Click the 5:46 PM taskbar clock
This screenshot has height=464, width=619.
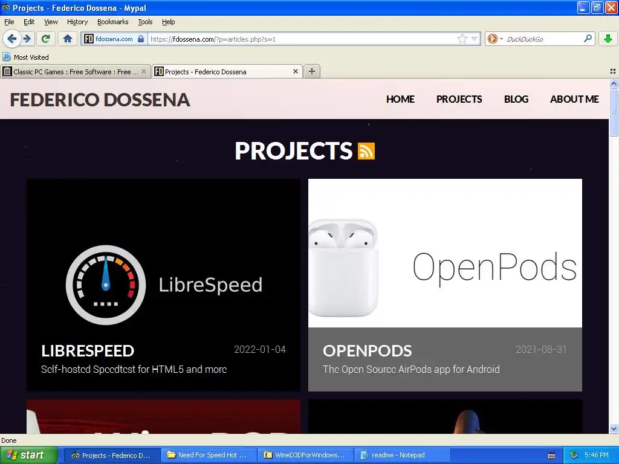[x=597, y=456]
